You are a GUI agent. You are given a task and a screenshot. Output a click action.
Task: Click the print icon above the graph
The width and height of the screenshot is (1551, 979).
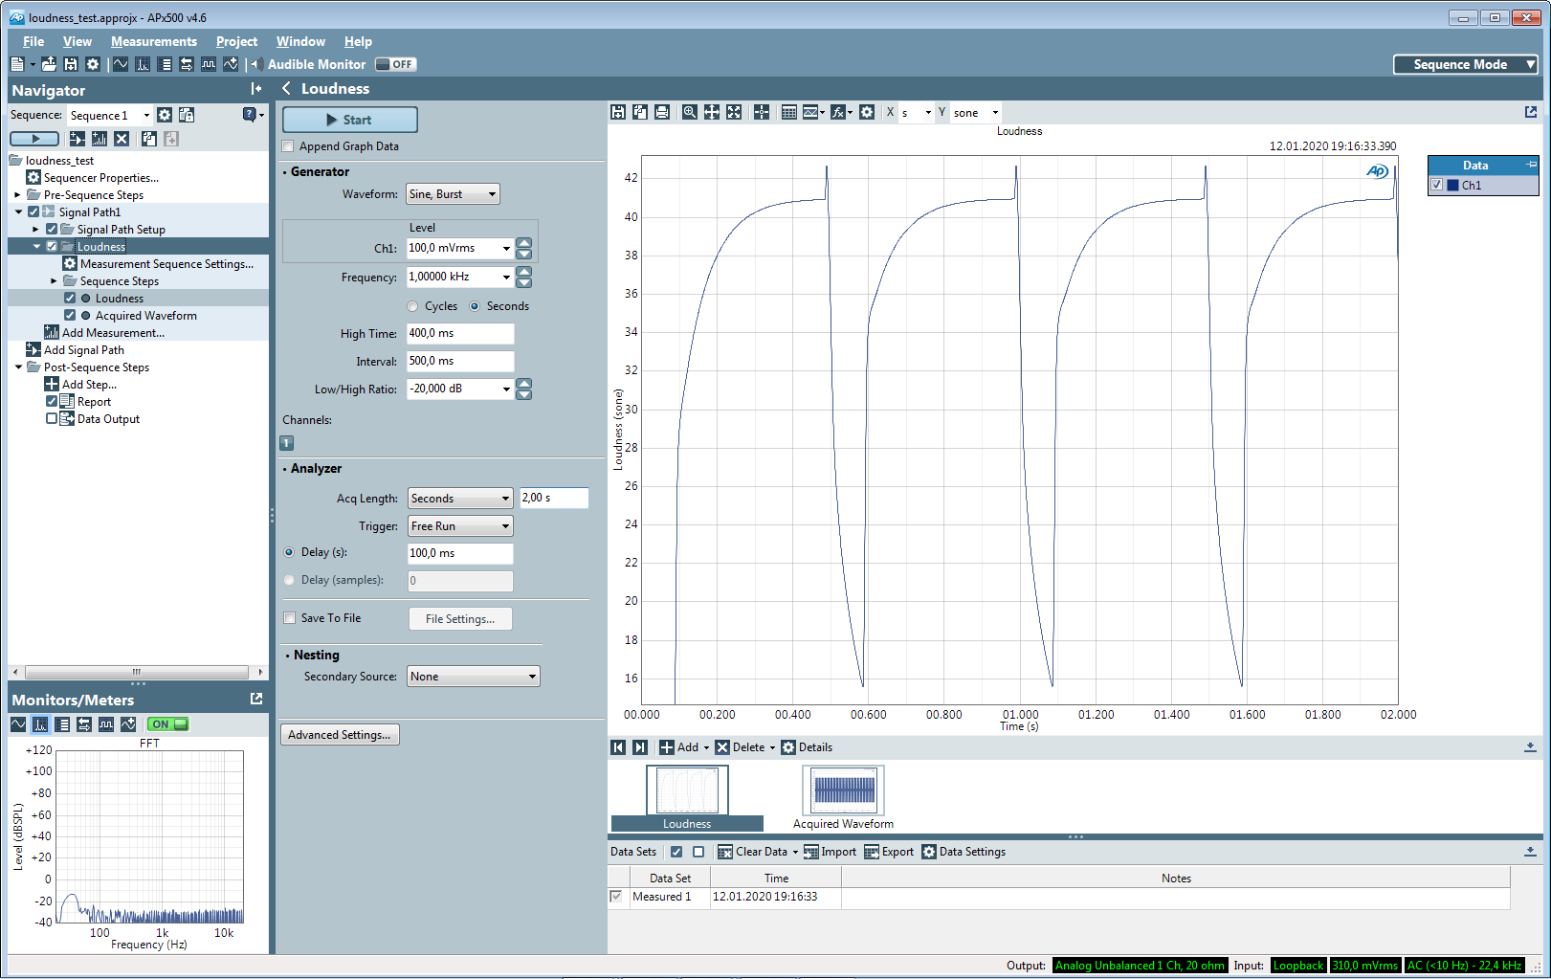(x=661, y=112)
